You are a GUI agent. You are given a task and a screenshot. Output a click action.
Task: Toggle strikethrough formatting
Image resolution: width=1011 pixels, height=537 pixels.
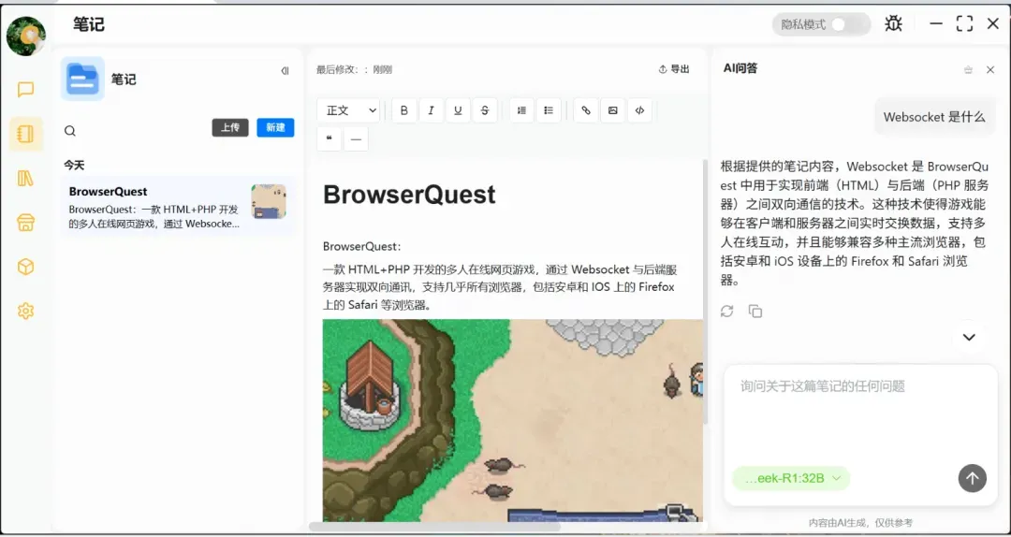click(484, 110)
